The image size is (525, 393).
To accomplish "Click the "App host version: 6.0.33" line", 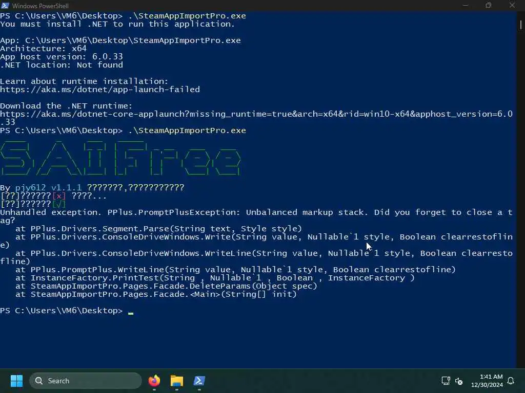I will [x=62, y=57].
